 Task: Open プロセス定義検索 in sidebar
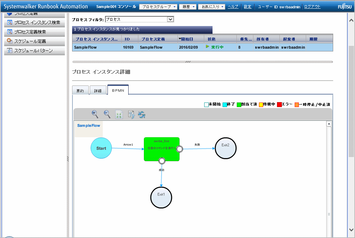pos(34,32)
